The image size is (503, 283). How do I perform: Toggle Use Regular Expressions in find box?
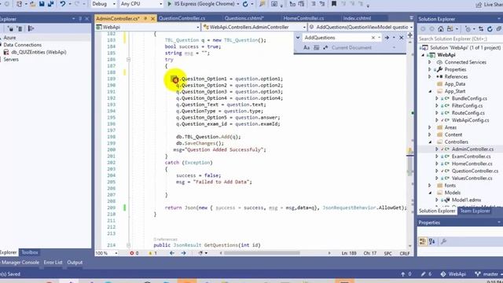click(x=325, y=47)
